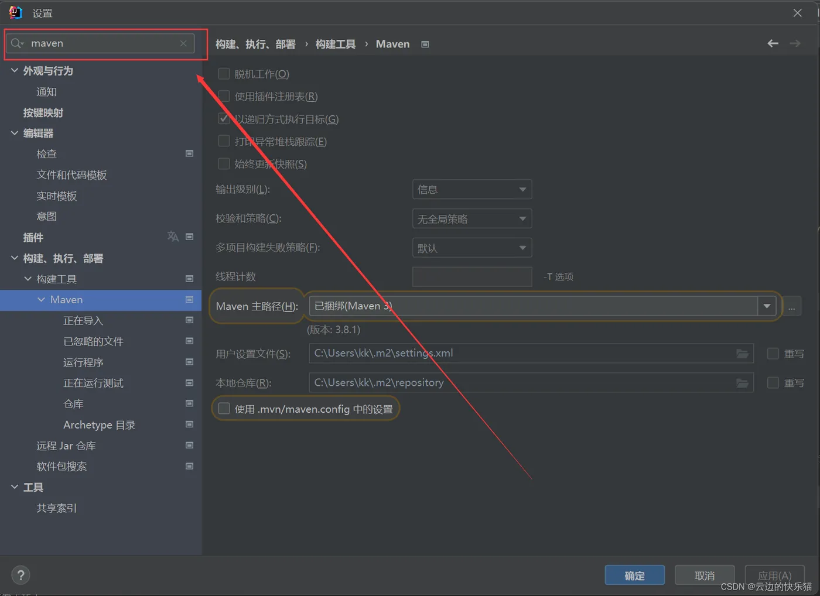Click project icon on Maven tree row
Screen dimensions: 820x596
(x=189, y=300)
